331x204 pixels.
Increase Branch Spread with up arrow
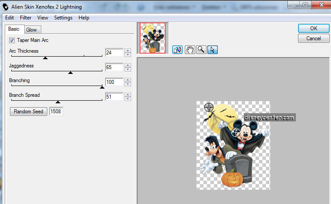click(x=128, y=95)
